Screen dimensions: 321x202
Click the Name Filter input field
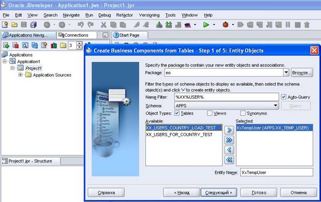tap(227, 97)
